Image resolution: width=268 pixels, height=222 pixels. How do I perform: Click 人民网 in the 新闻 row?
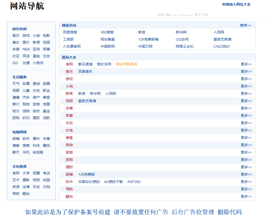tap(110, 94)
